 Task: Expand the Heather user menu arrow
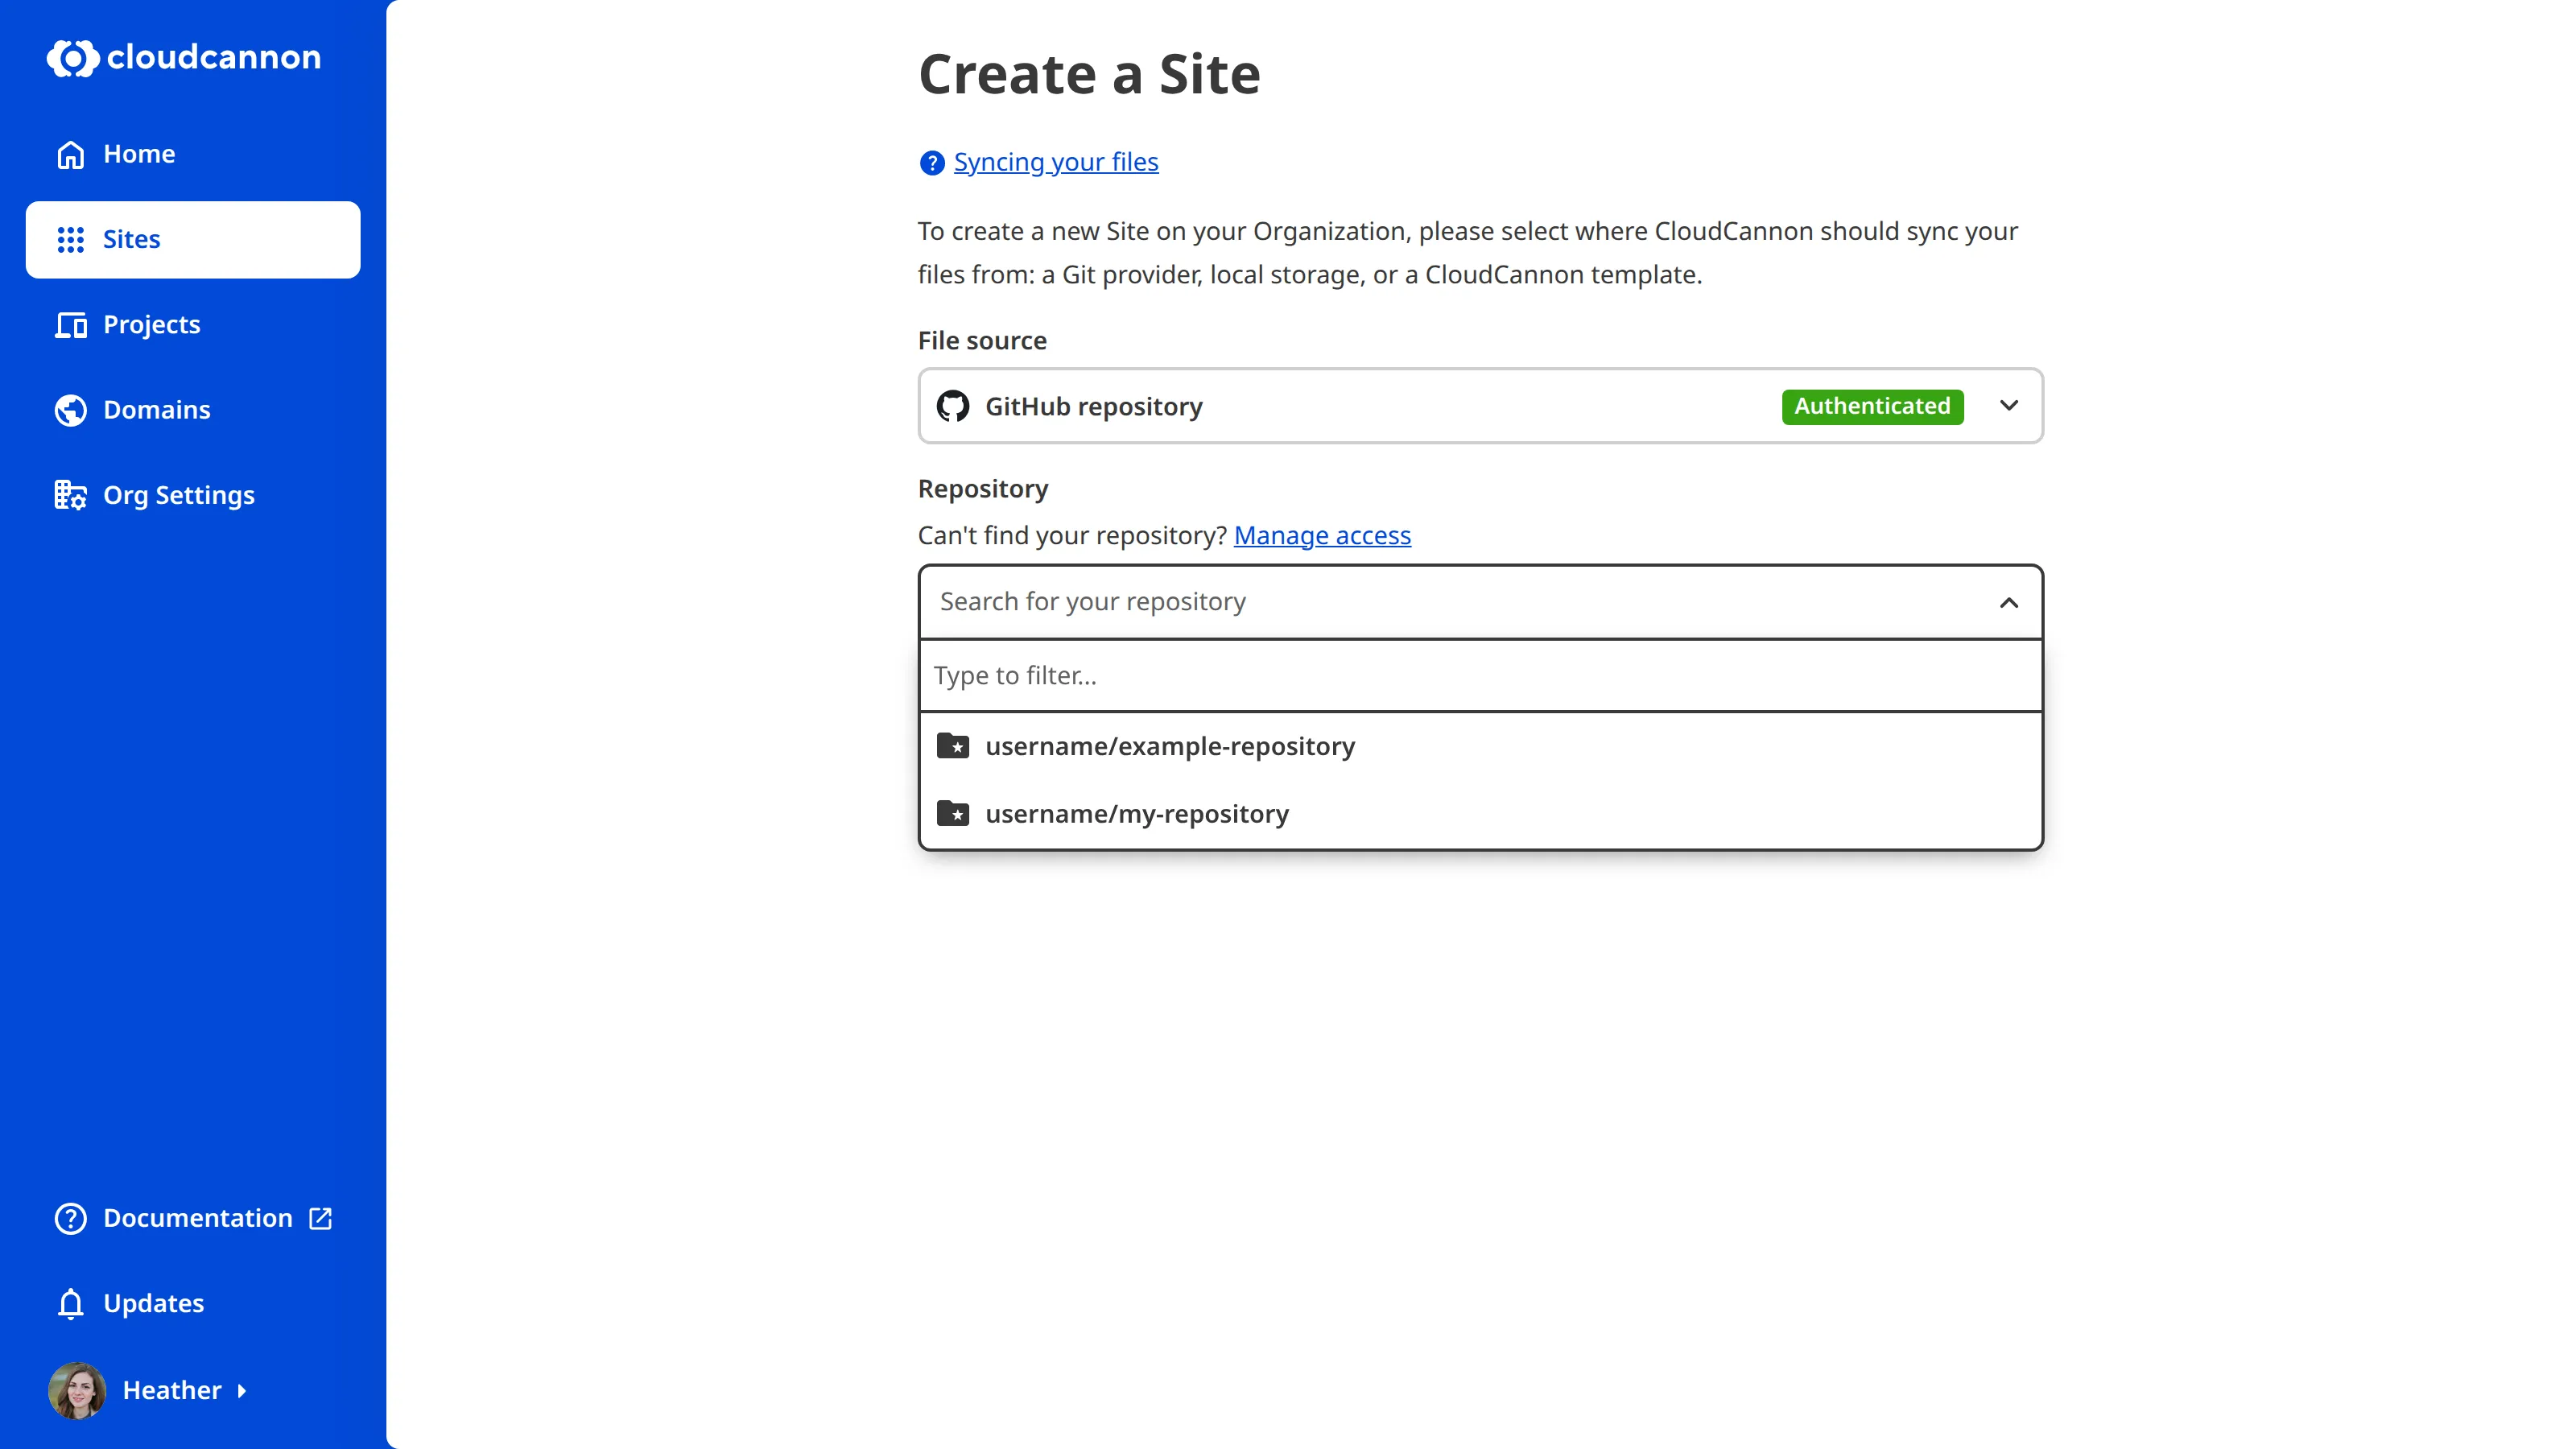pyautogui.click(x=241, y=1391)
